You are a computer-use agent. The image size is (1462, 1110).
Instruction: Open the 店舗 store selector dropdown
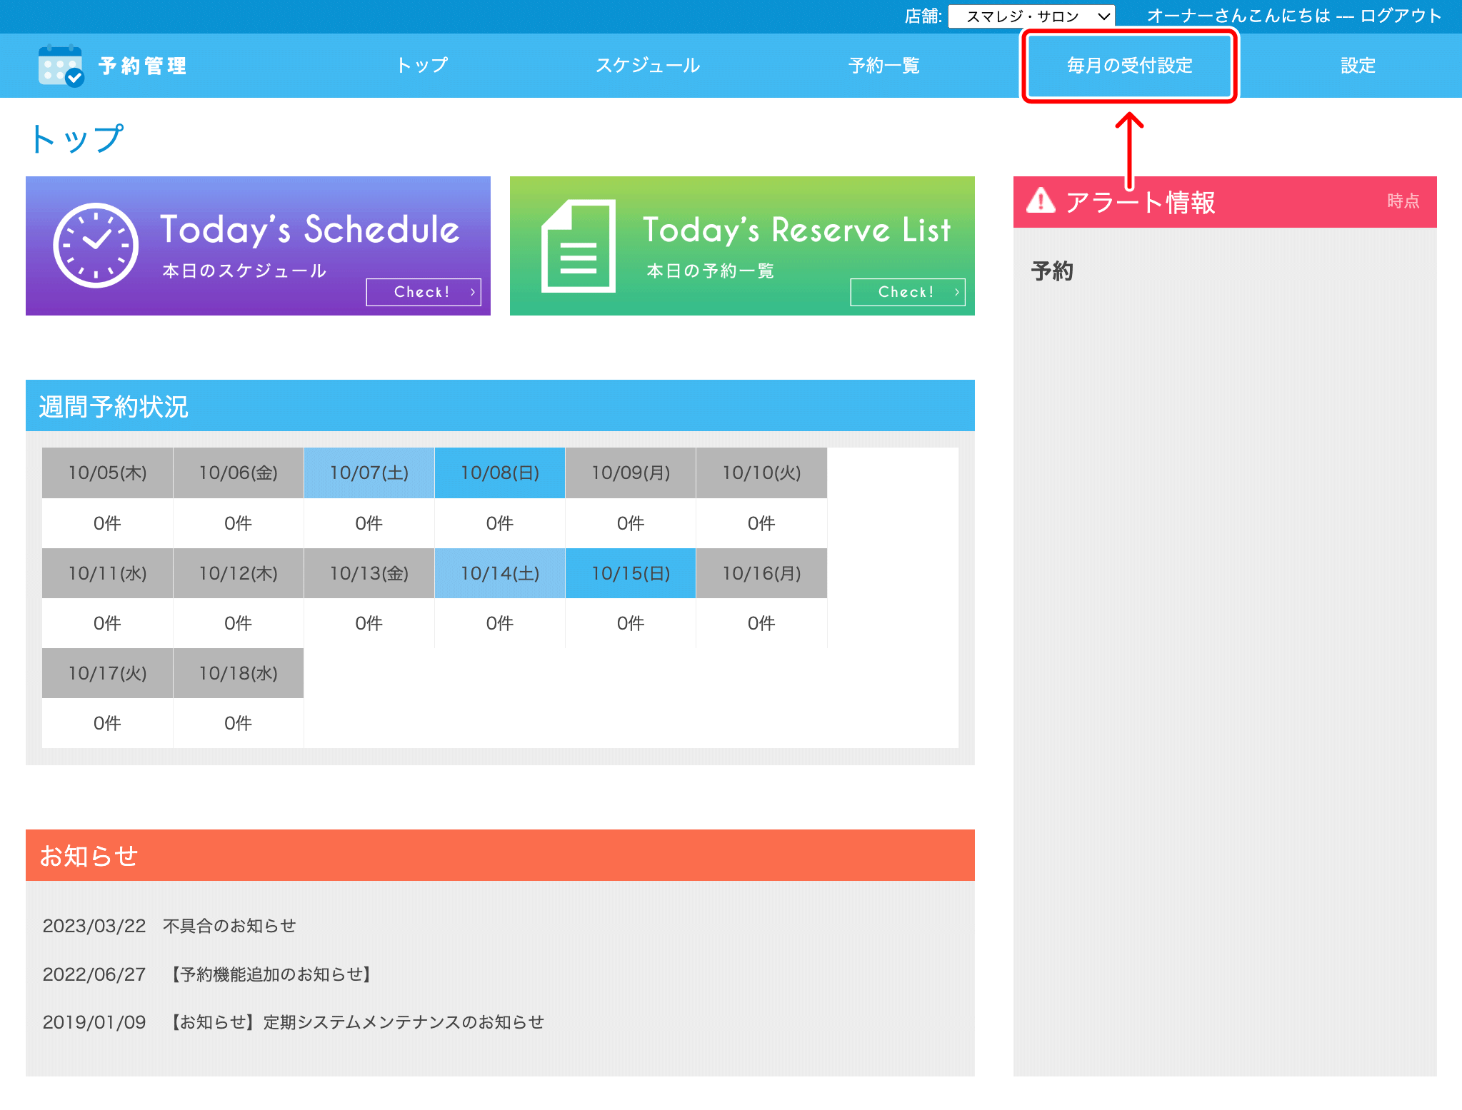coord(1031,15)
